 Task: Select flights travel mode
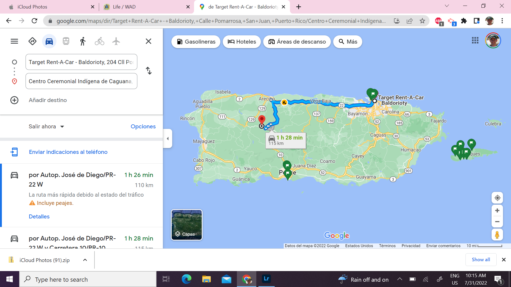click(116, 41)
